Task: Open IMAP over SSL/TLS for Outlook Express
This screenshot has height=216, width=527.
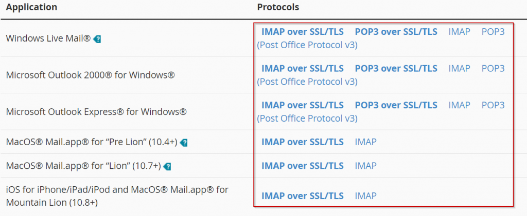Action: click(x=303, y=105)
